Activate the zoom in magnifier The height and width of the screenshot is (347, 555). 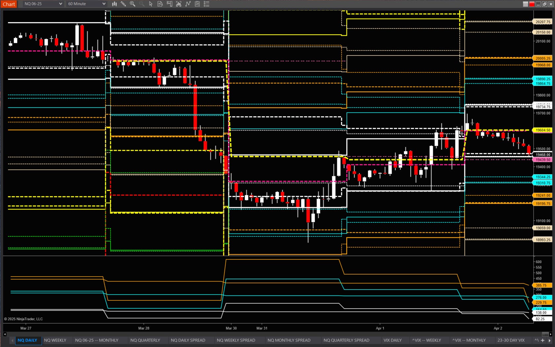coord(132,4)
